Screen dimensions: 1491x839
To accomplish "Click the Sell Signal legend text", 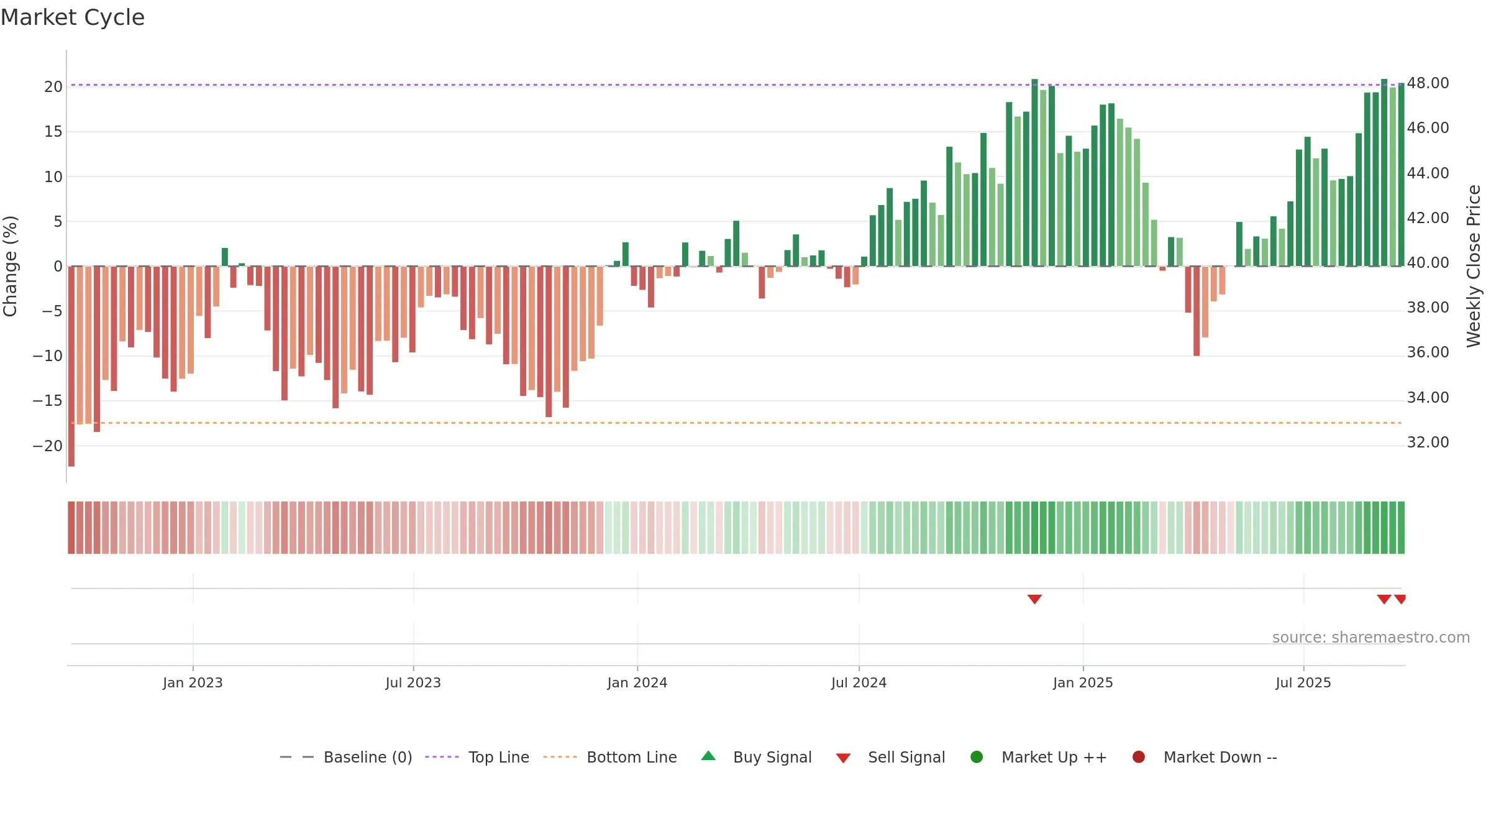I will [x=906, y=757].
